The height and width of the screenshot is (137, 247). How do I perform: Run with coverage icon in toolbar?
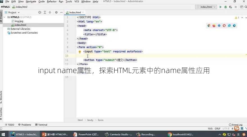click(231, 7)
